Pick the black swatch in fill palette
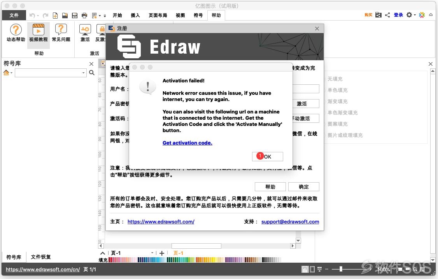438x279 pixels. 264,260
